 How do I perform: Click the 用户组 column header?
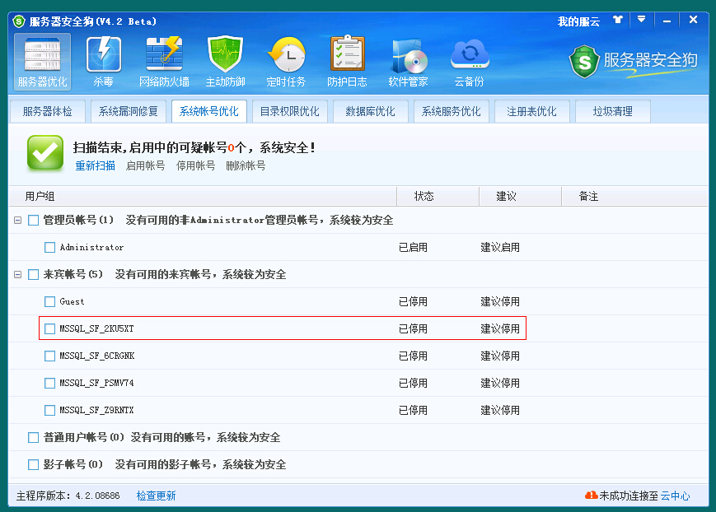point(203,196)
